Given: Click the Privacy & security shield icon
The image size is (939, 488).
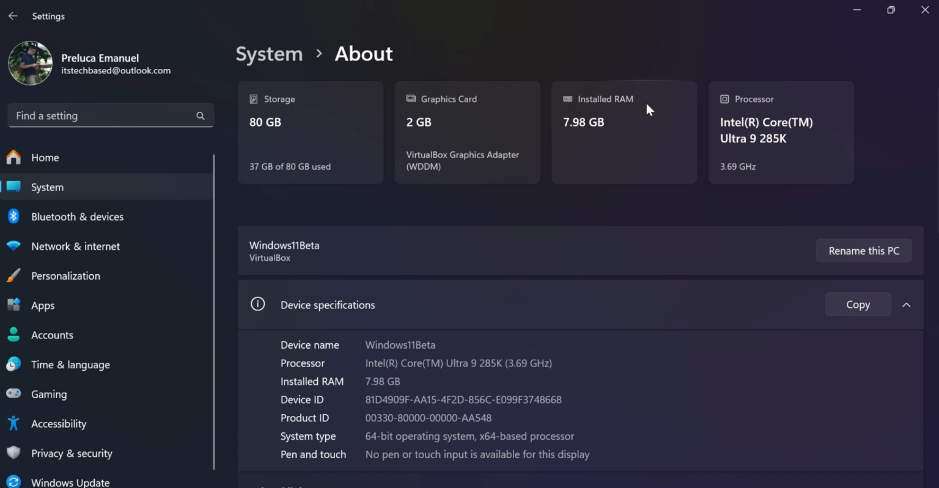Looking at the screenshot, I should (13, 453).
